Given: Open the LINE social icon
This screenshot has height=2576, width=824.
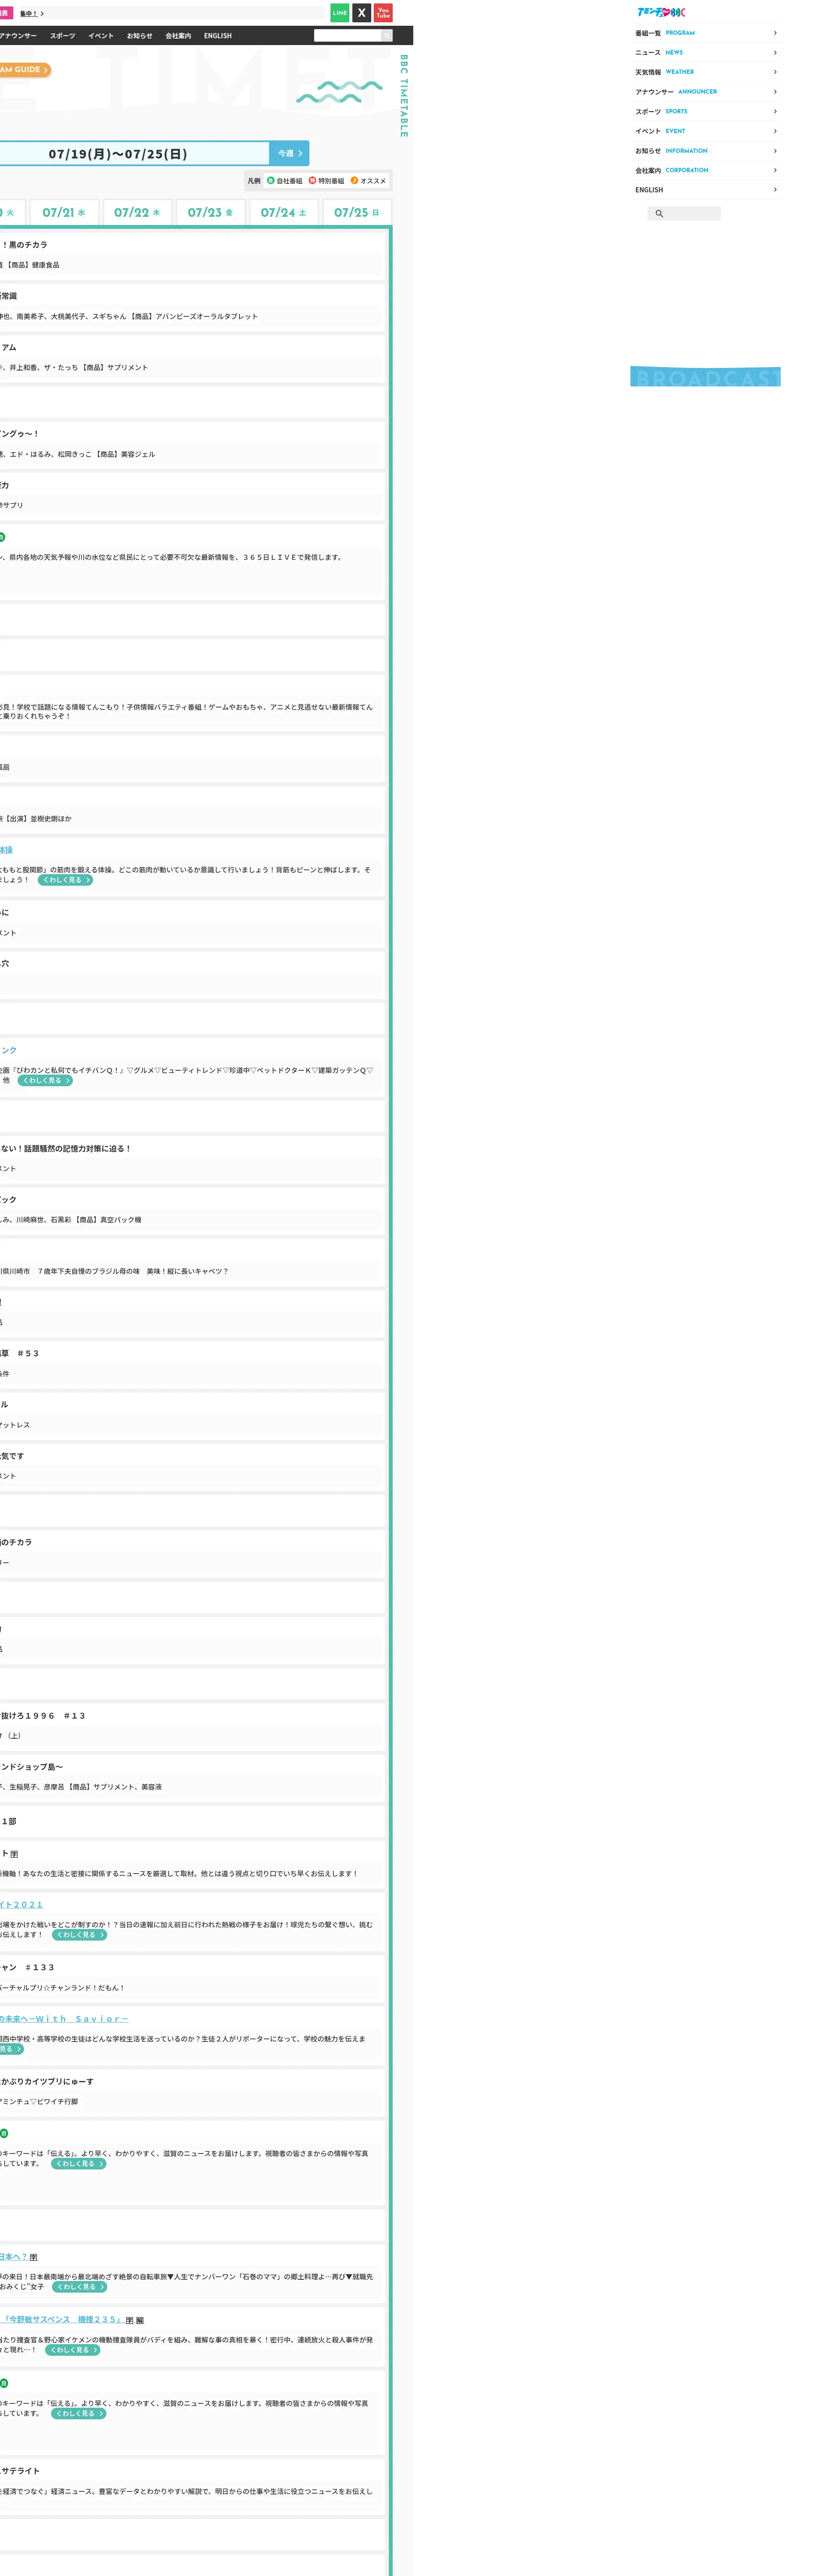Looking at the screenshot, I should click(340, 13).
